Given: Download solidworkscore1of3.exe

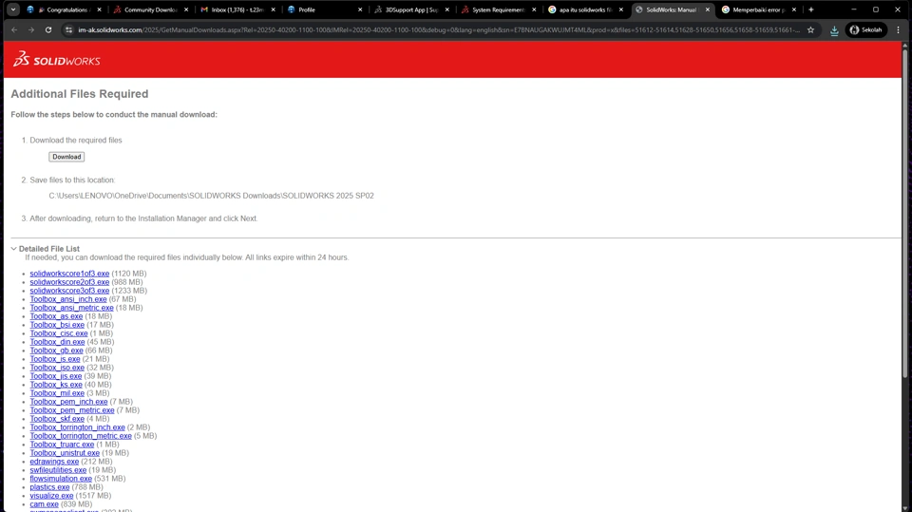Looking at the screenshot, I should click(69, 274).
